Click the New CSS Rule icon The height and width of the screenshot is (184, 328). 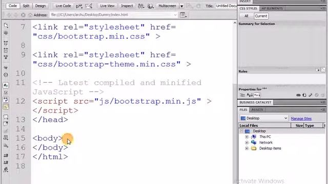pos(304,95)
